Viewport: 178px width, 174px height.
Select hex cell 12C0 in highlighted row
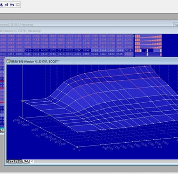tap(53, 50)
